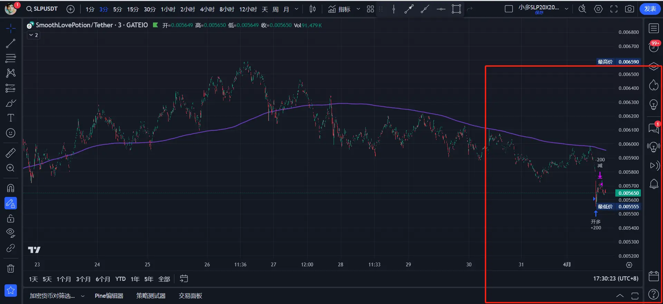Delete drawings using the trash icon

(x=11, y=268)
